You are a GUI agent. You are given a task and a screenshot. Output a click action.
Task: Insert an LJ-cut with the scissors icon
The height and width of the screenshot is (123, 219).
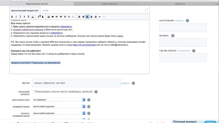point(57,17)
